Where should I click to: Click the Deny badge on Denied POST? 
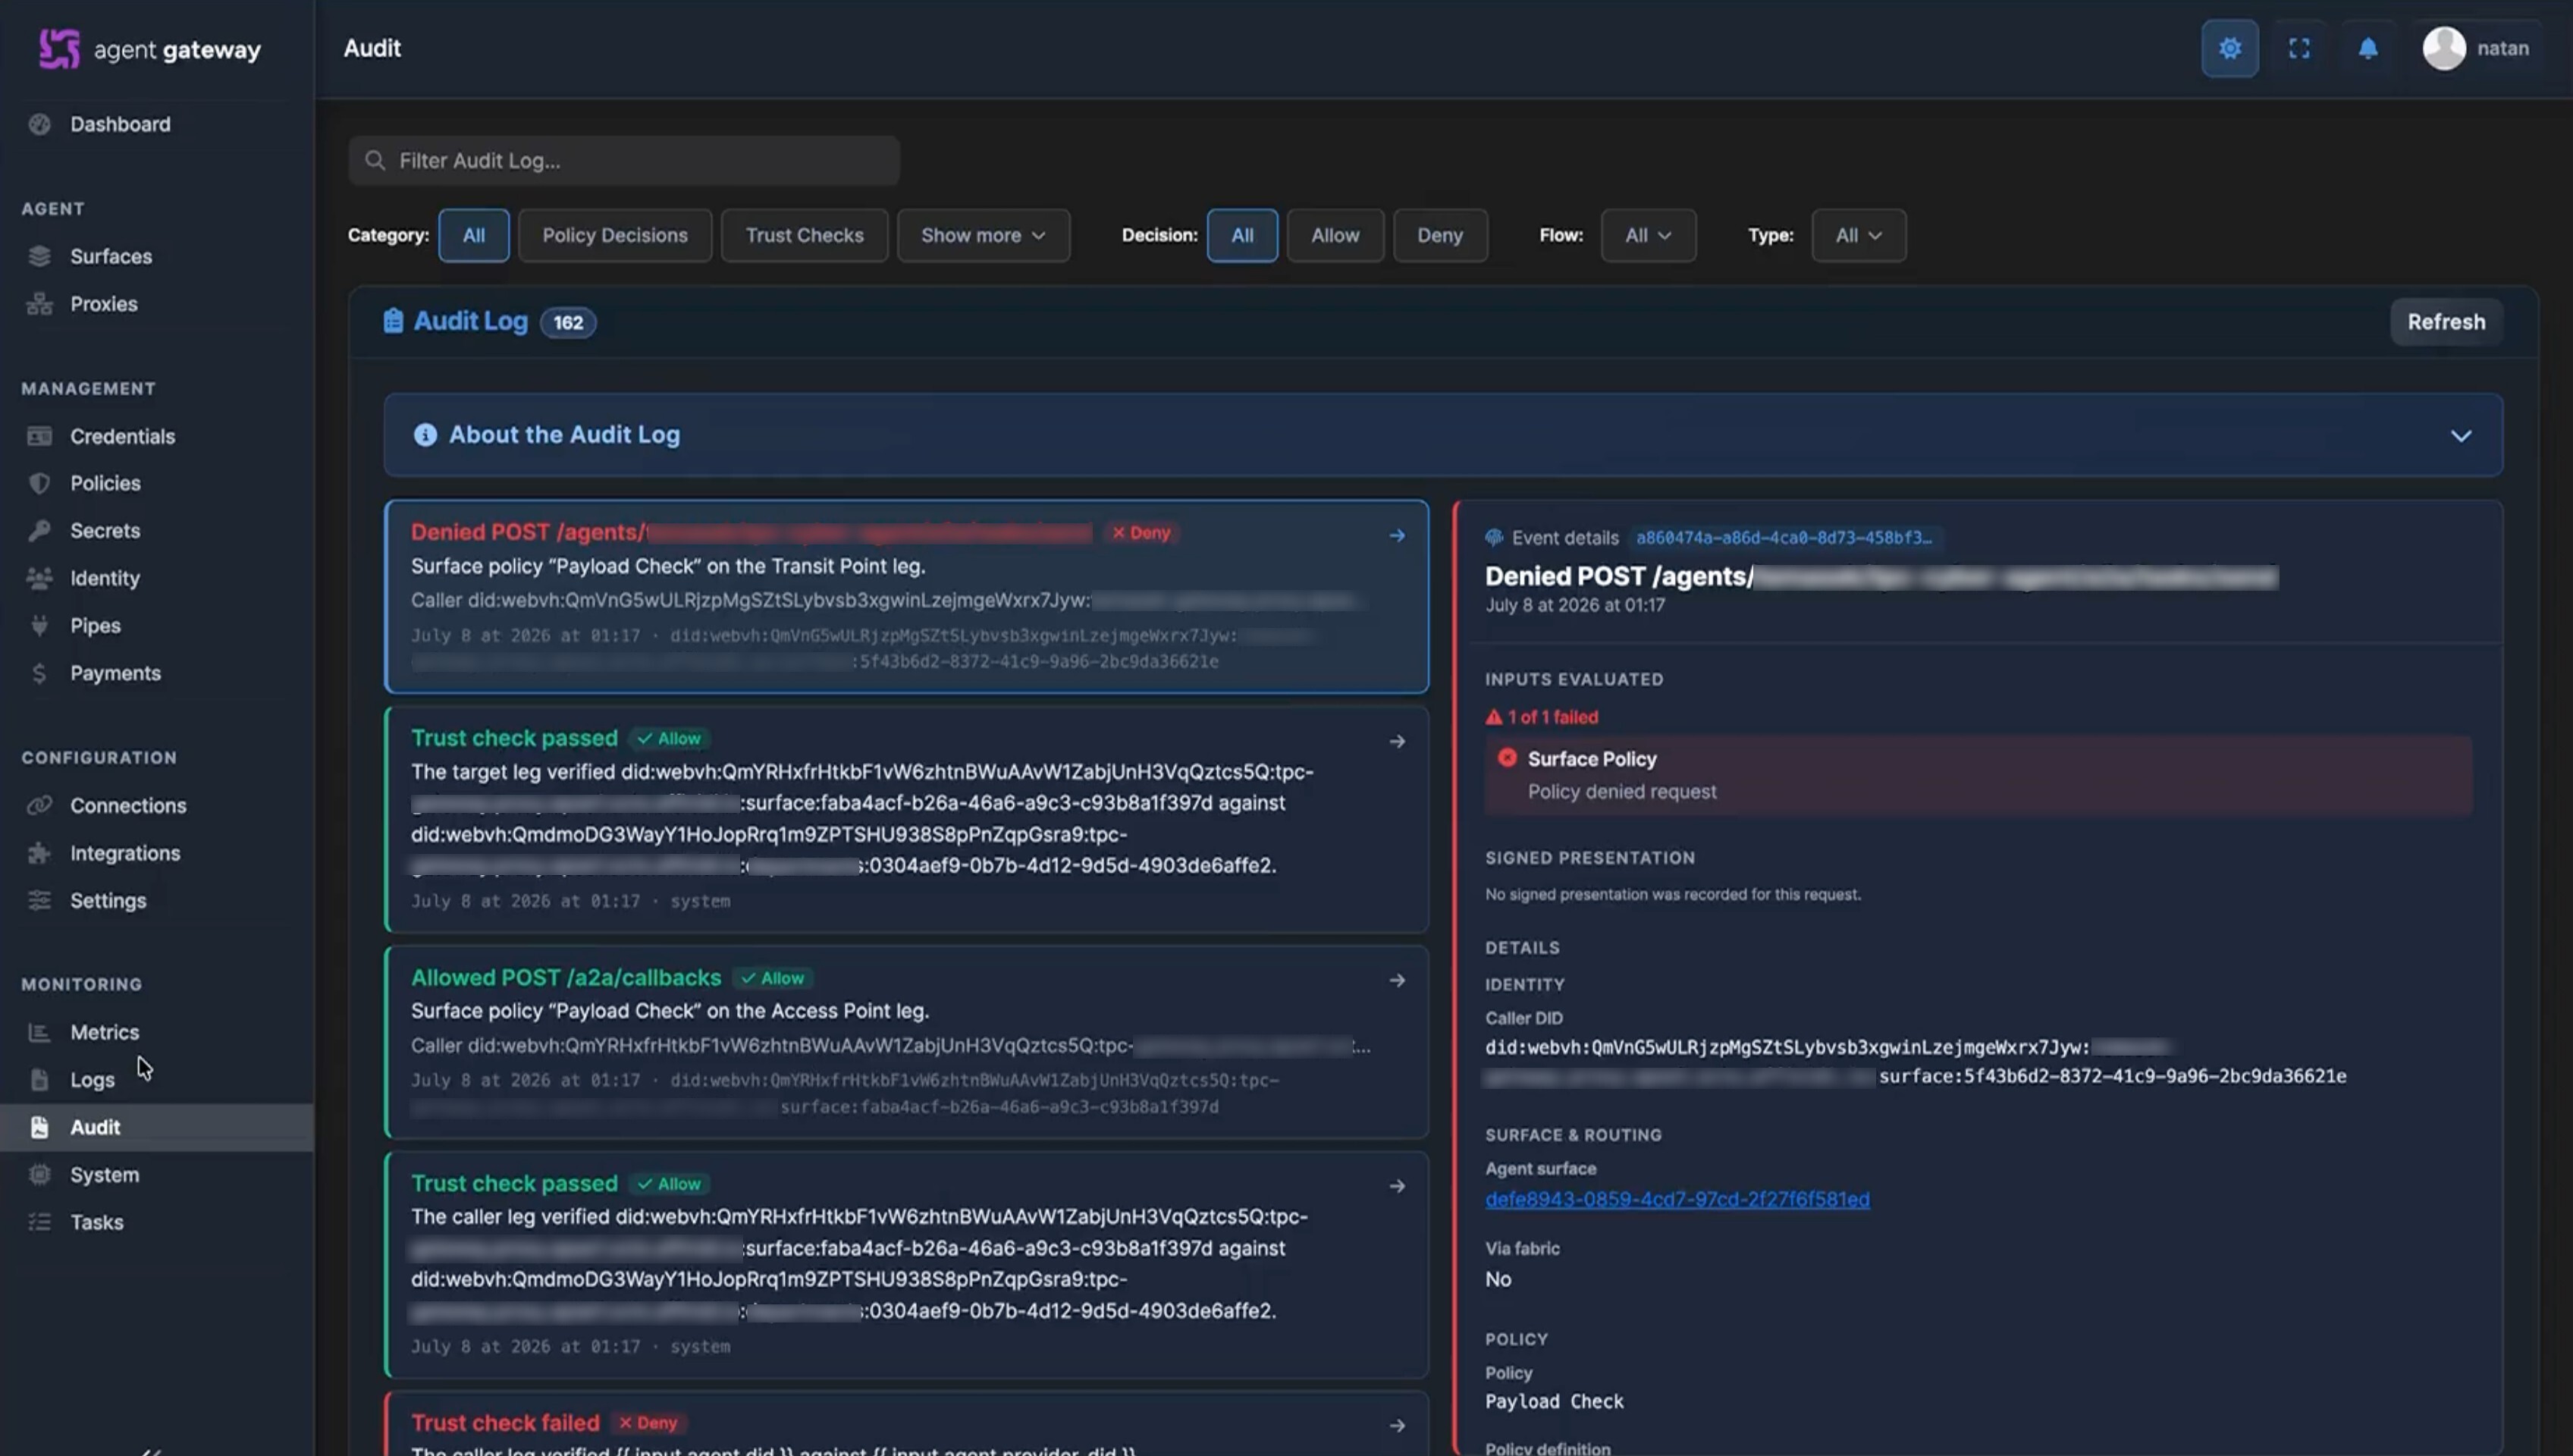(x=1141, y=533)
